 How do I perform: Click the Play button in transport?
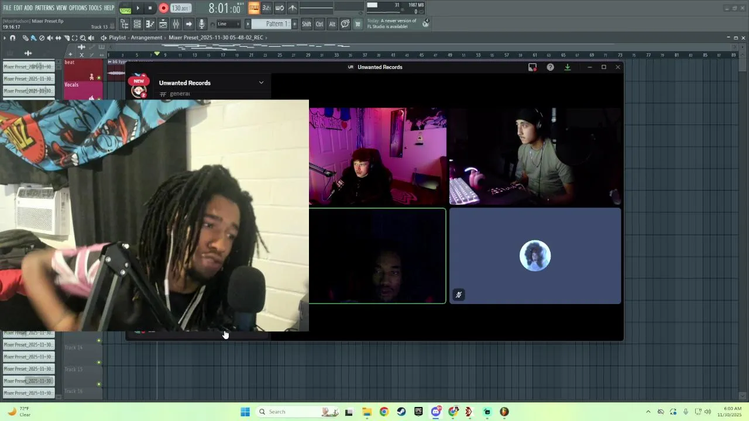pyautogui.click(x=138, y=8)
